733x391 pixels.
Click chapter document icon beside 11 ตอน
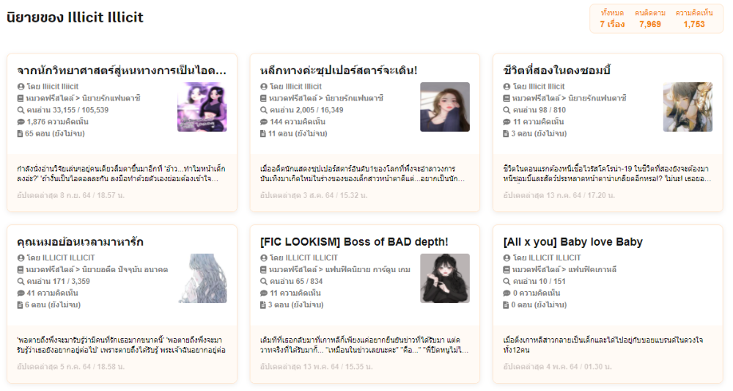(263, 134)
